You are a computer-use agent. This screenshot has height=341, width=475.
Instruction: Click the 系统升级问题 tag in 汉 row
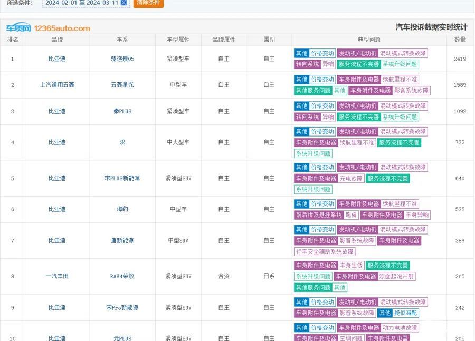313,153
